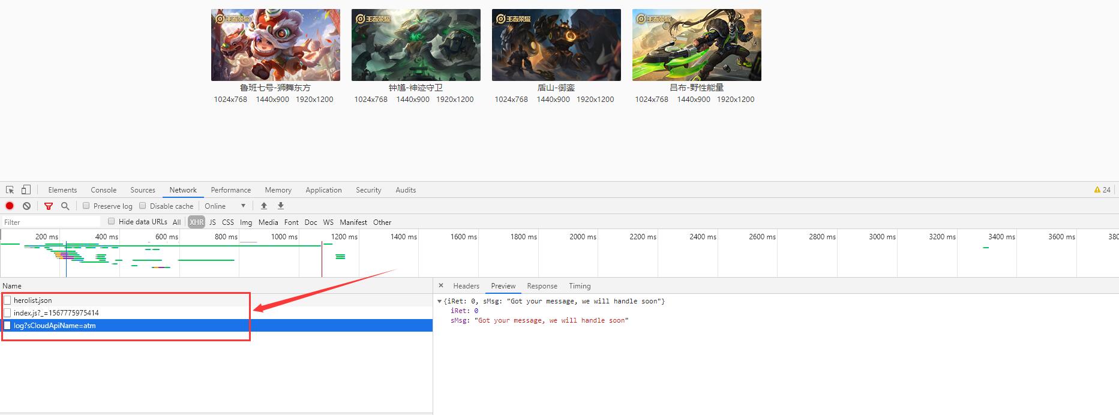Open network search magnifier icon
This screenshot has height=415, width=1119.
click(65, 206)
